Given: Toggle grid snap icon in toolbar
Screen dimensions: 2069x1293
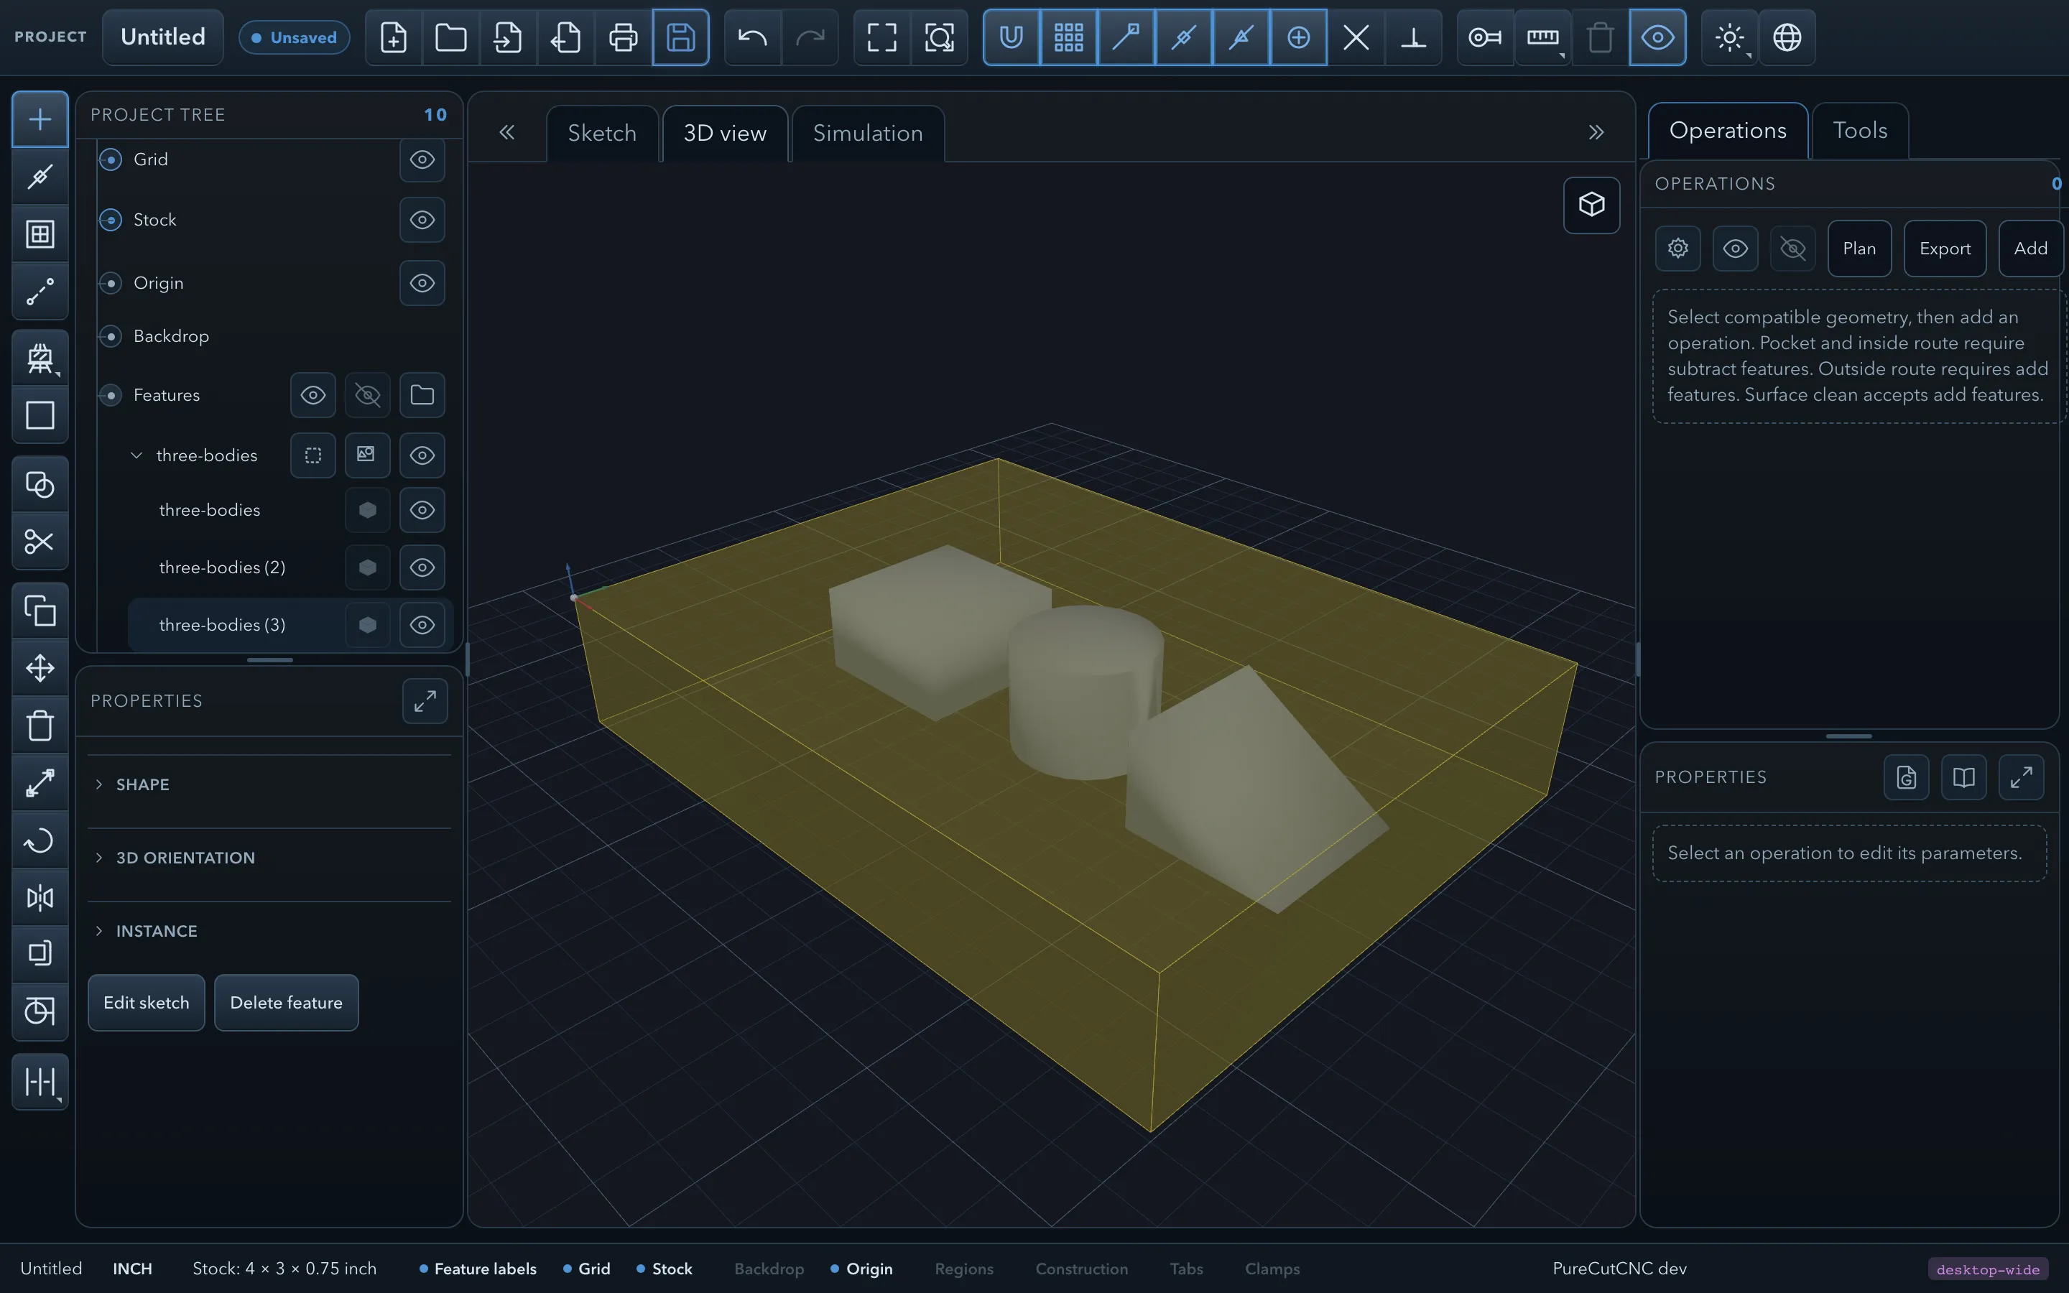Looking at the screenshot, I should 1069,37.
